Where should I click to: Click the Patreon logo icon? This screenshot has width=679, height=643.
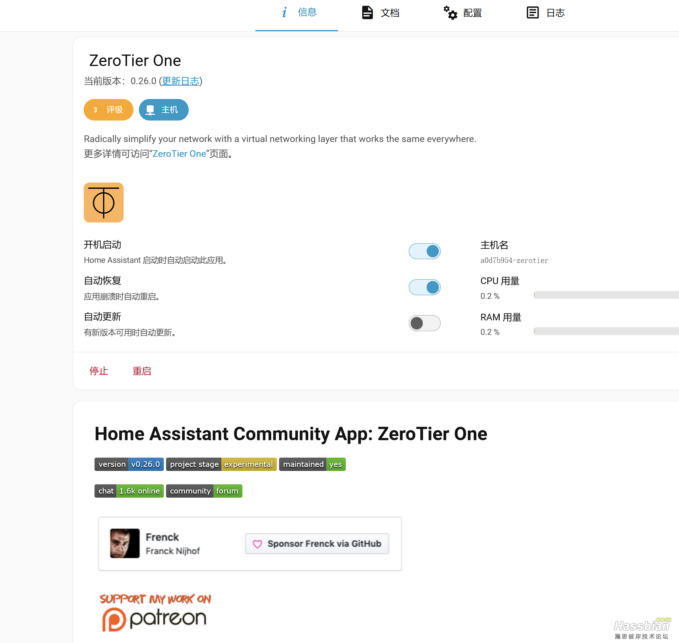114,620
